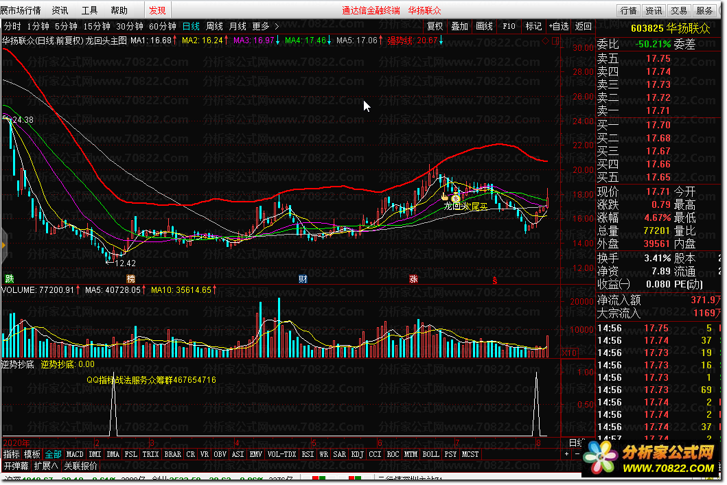Screen dimensions: 727x485
Task: Switch to the 分时 chart
Action: (12, 26)
